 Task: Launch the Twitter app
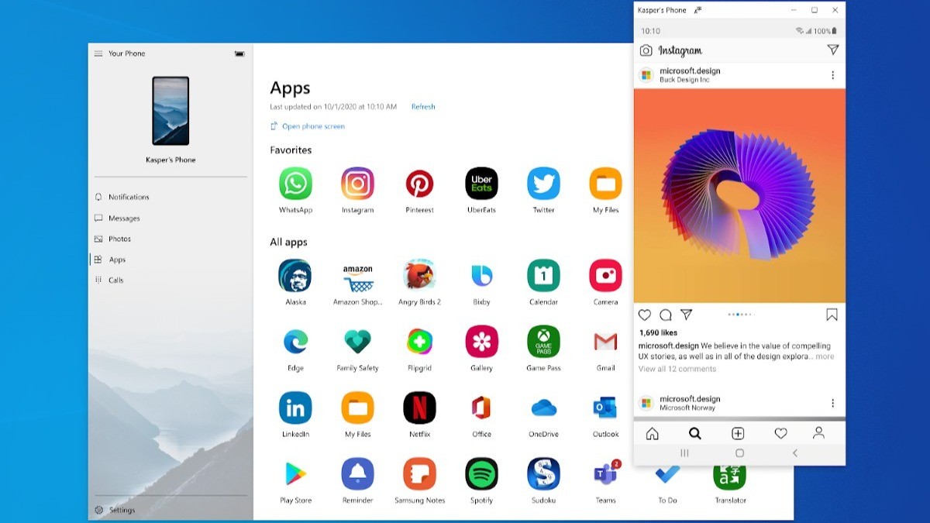pyautogui.click(x=543, y=184)
